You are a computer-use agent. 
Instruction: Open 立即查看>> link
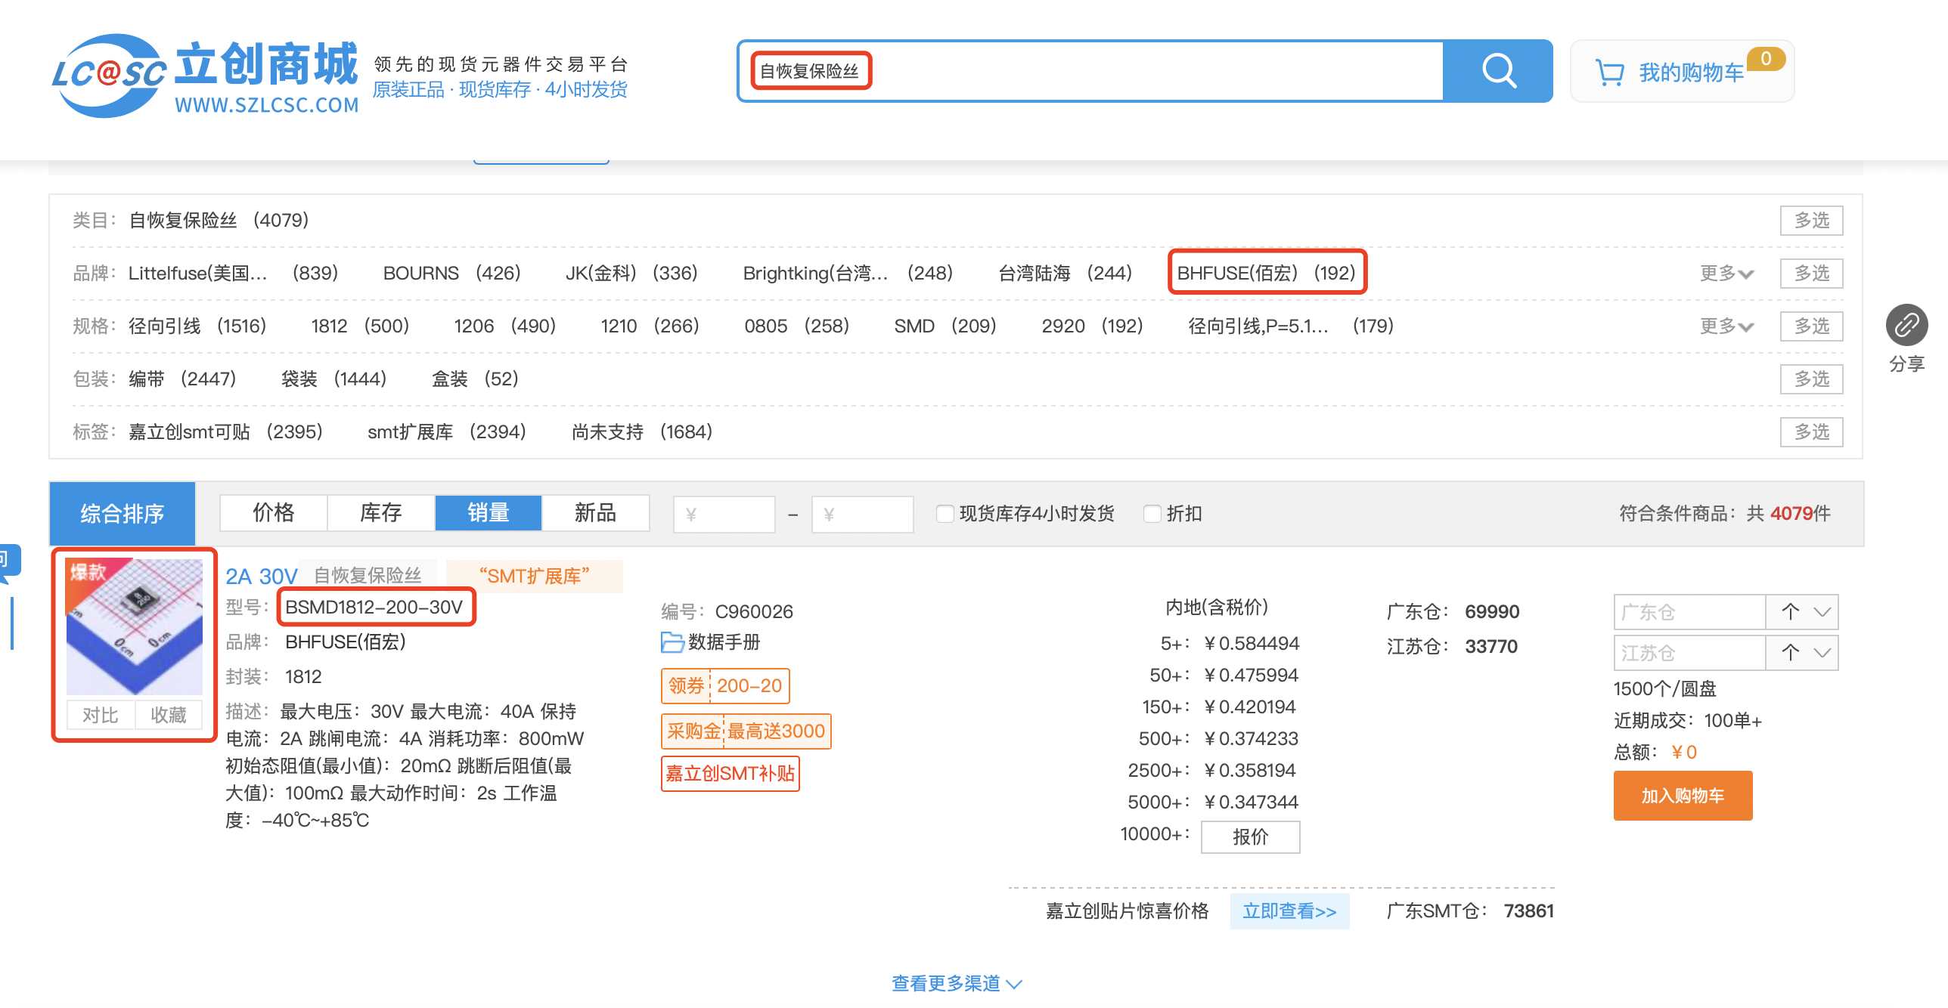coord(1289,911)
